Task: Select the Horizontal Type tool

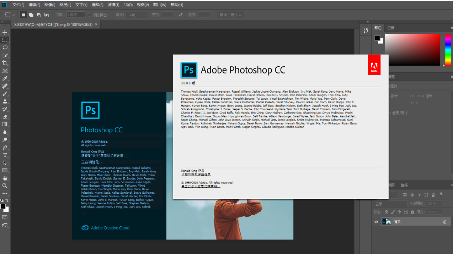Action: (5, 155)
